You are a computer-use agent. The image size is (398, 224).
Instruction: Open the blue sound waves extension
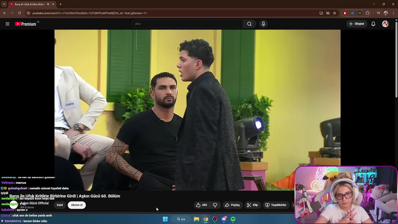tap(352, 13)
